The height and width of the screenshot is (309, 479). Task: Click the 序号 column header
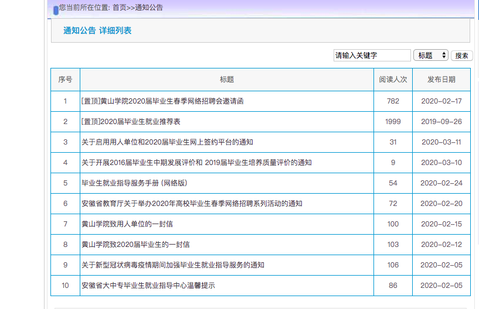coord(66,80)
